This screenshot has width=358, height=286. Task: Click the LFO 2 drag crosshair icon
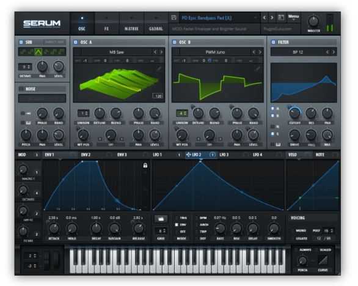pos(188,155)
